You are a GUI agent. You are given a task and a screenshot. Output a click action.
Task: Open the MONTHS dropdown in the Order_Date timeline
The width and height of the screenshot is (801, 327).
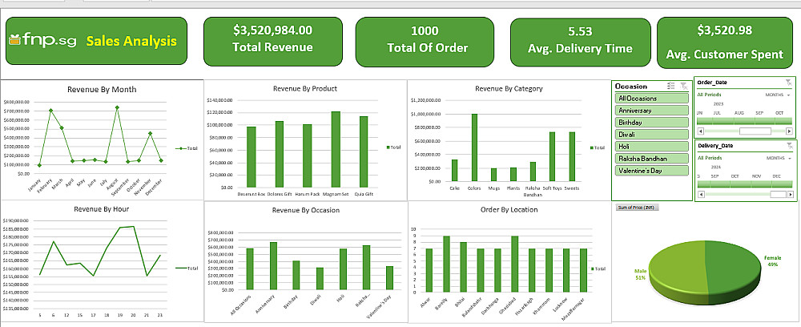click(x=778, y=95)
